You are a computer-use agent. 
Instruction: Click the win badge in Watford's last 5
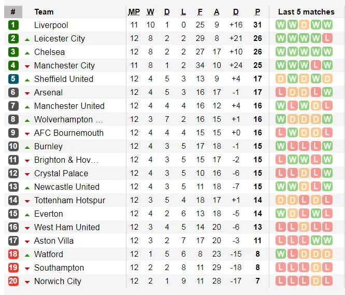click(x=281, y=254)
